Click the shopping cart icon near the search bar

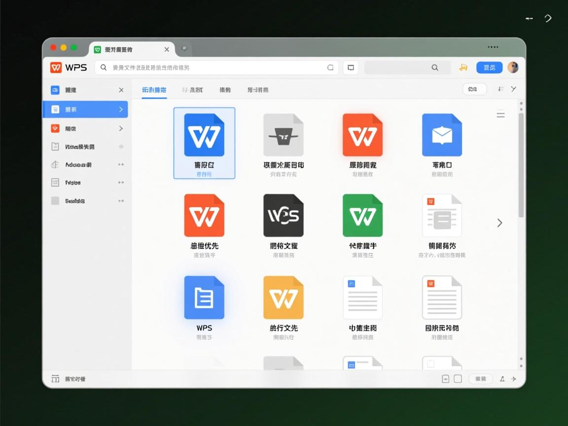pos(463,68)
